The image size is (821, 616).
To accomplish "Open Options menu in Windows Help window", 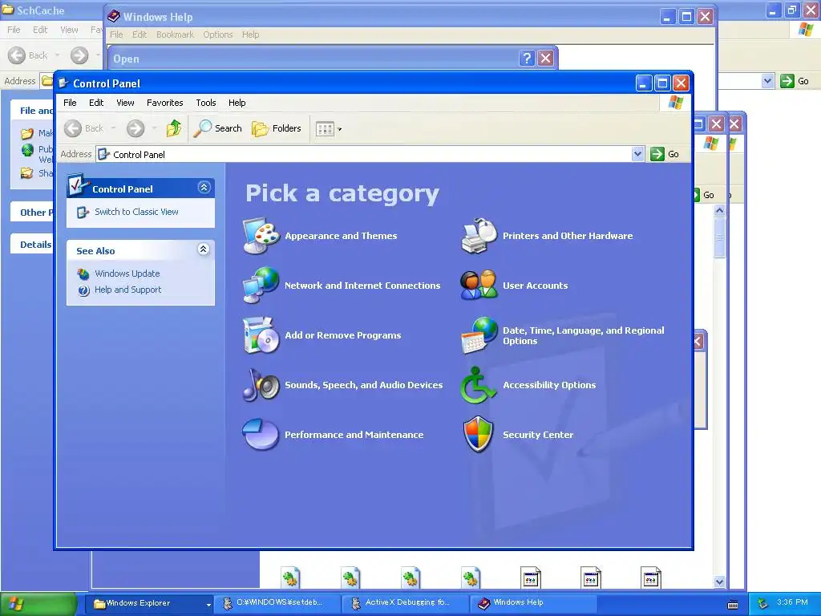I will [218, 34].
